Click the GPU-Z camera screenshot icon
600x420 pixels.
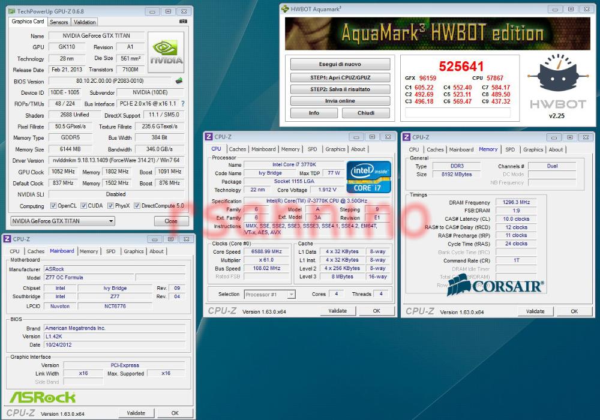183,22
